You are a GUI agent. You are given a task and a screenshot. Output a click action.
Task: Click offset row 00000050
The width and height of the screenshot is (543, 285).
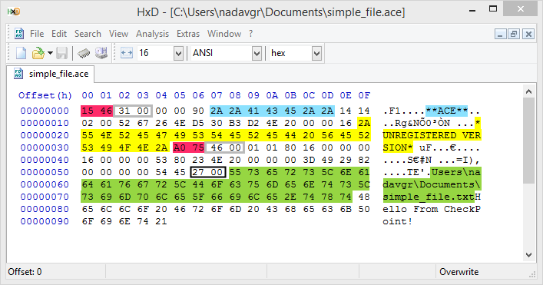point(45,172)
